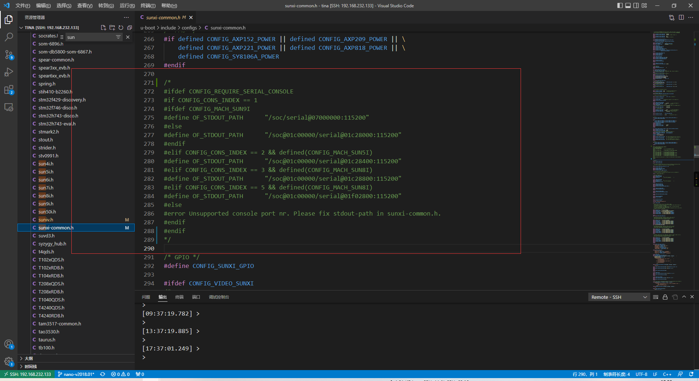This screenshot has width=699, height=381.
Task: Click the SSH: 192.168.232.133 remote indicator
Action: tap(27, 374)
